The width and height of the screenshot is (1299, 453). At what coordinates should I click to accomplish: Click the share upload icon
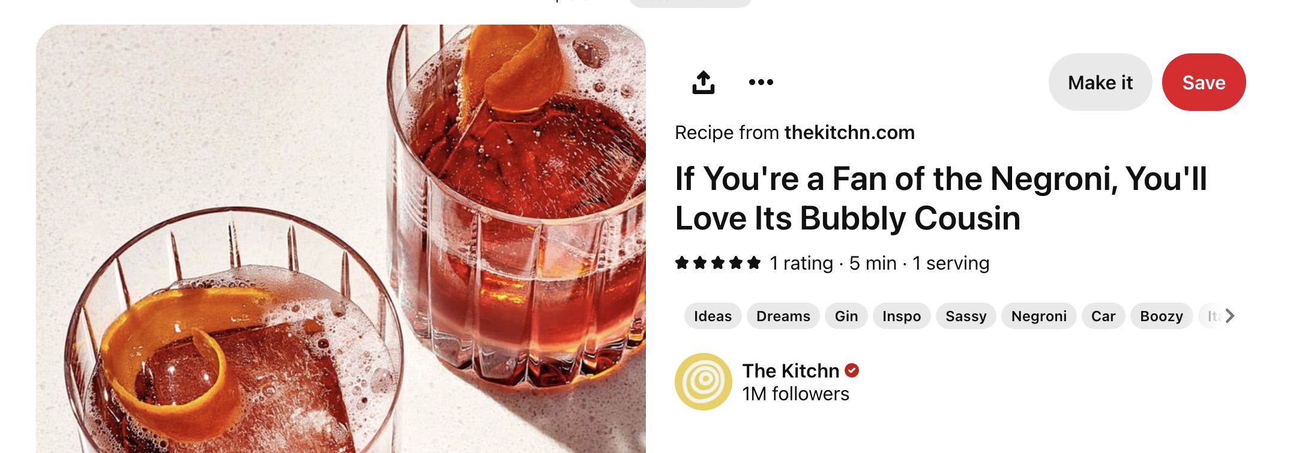coord(703,82)
